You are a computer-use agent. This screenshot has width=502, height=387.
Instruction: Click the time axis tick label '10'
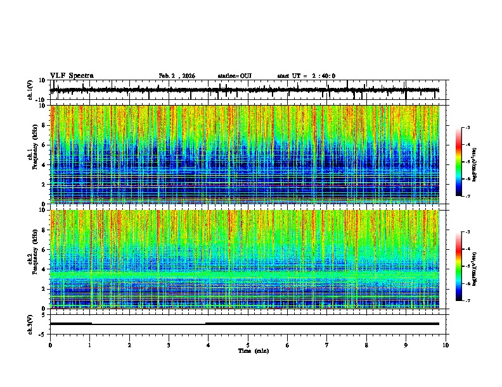coord(446,345)
